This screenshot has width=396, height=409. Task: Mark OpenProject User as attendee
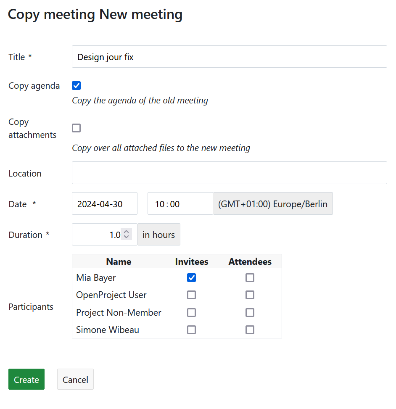(250, 295)
